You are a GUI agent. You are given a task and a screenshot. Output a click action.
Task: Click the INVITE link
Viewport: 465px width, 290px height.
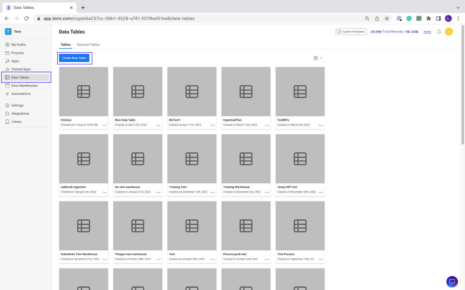427,32
